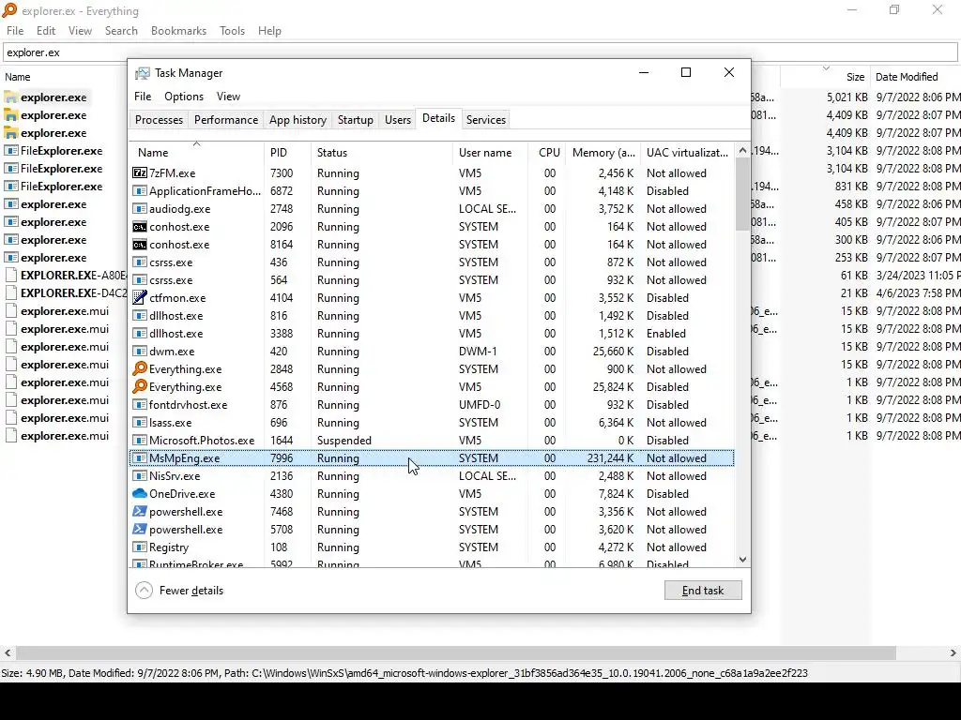
Task: Select the csrss.exe row with PID 436
Action: click(432, 262)
